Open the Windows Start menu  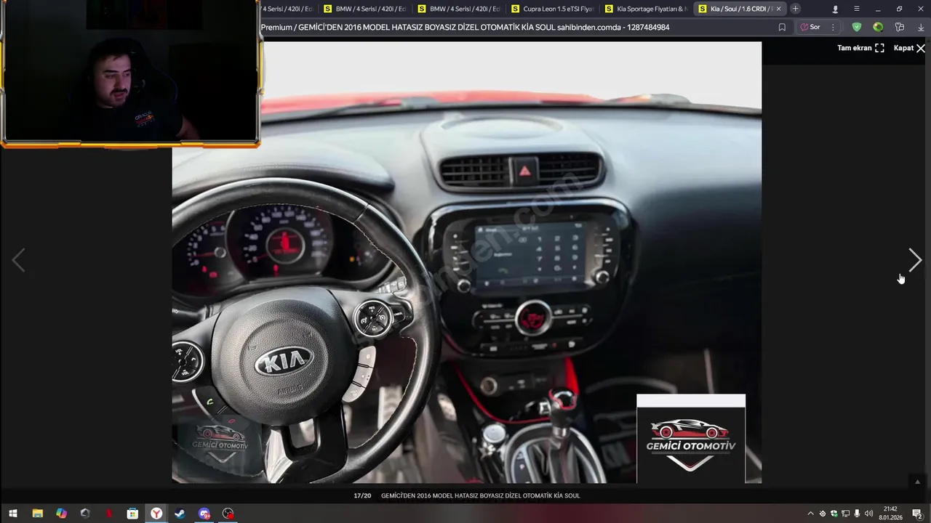point(12,514)
